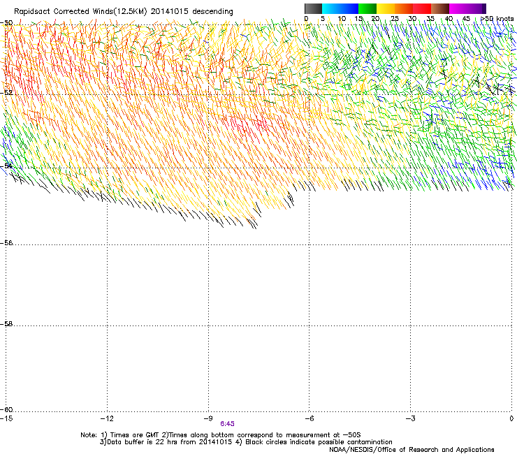Click the purple 45-50 knots legend swatch

click(476, 8)
